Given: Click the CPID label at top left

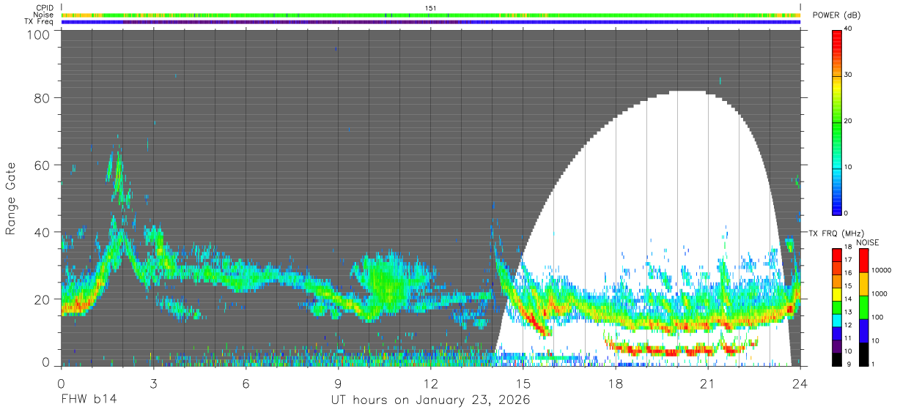Looking at the screenshot, I should (44, 8).
